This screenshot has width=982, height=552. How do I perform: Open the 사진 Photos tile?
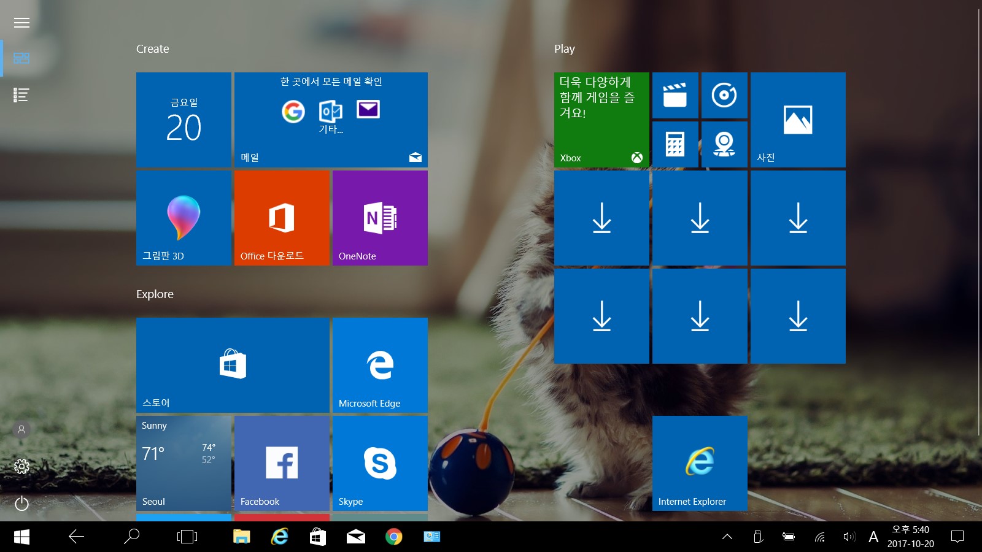(798, 120)
